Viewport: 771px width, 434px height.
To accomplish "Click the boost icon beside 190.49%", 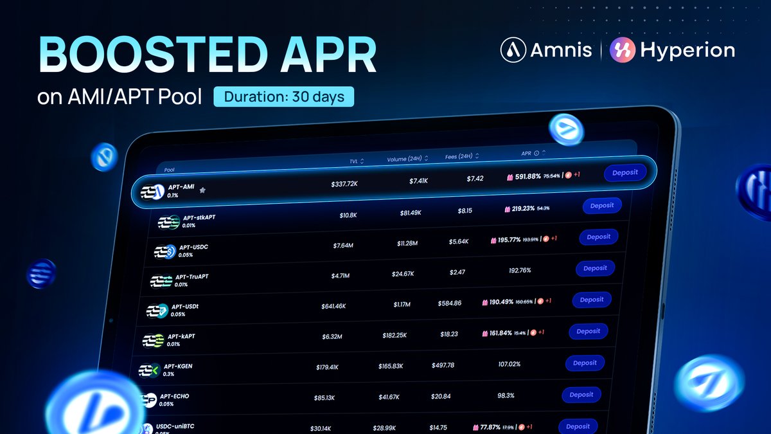I will pyautogui.click(x=484, y=302).
